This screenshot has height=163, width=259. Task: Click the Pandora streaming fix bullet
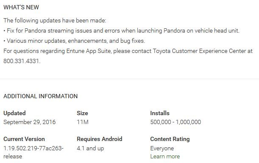pos(121,30)
